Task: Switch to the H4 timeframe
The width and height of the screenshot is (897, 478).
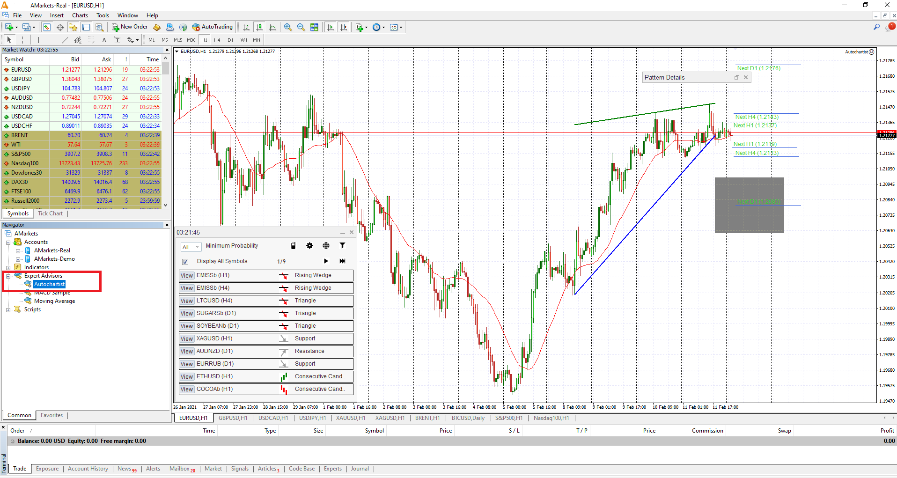Action: coord(217,40)
